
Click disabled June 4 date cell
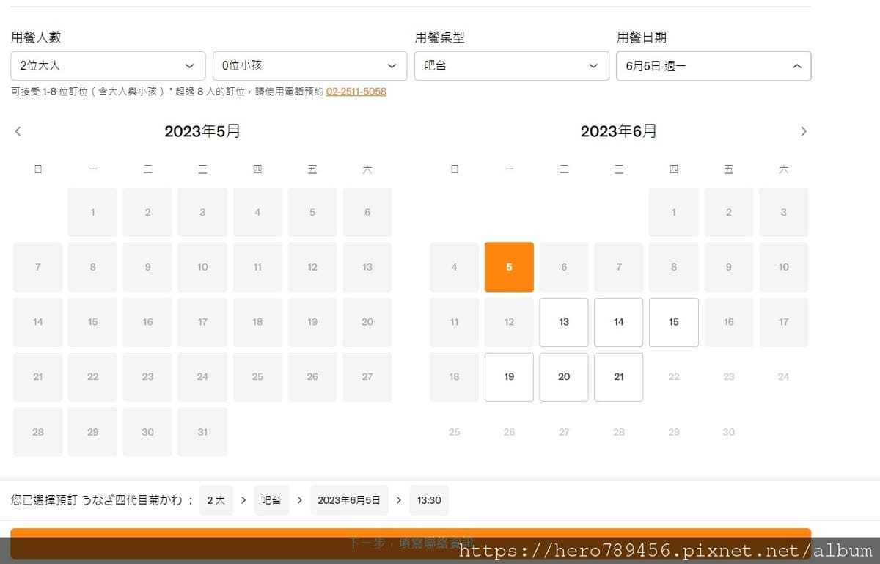pos(454,267)
